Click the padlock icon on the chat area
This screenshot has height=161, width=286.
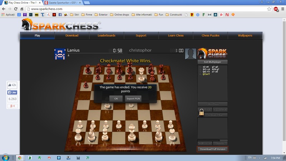[x=201, y=112]
